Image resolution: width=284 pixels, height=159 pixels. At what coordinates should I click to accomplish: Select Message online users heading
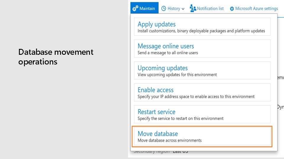coord(166,46)
